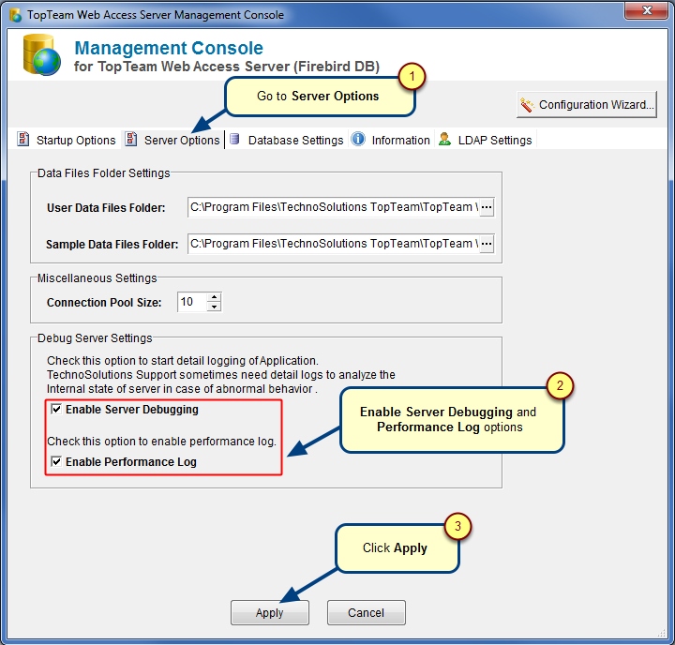675x645 pixels.
Task: Click the User Data Files Folder path field
Action: 333,208
